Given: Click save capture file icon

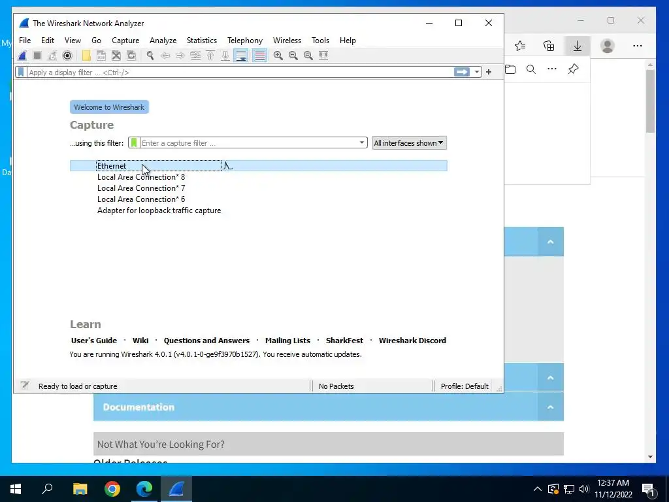Looking at the screenshot, I should tap(101, 56).
